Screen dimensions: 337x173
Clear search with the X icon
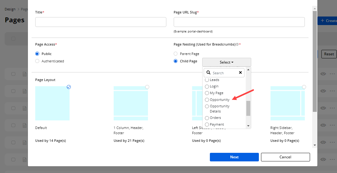(240, 73)
